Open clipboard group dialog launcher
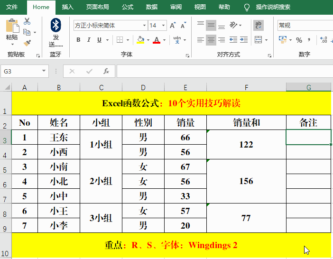The height and width of the screenshot is (259, 333). click(x=38, y=55)
